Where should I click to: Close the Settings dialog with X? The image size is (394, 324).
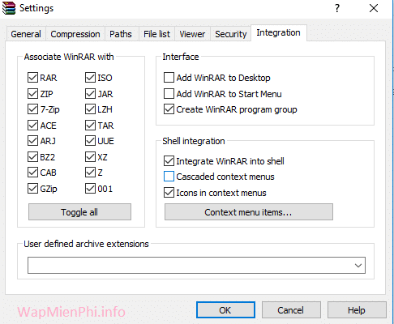374,8
